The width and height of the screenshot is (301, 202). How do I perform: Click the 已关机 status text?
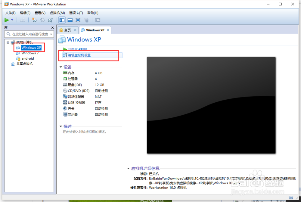[x=154, y=174]
